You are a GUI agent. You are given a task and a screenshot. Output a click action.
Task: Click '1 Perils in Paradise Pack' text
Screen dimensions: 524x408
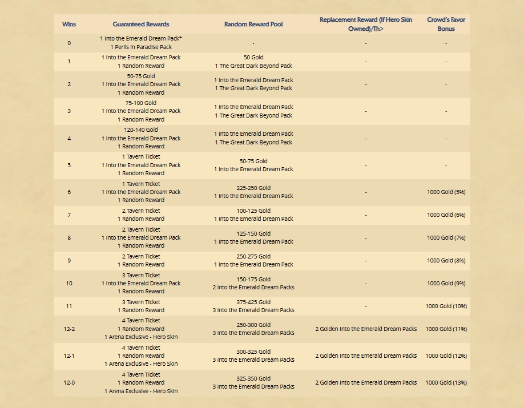[x=140, y=47]
